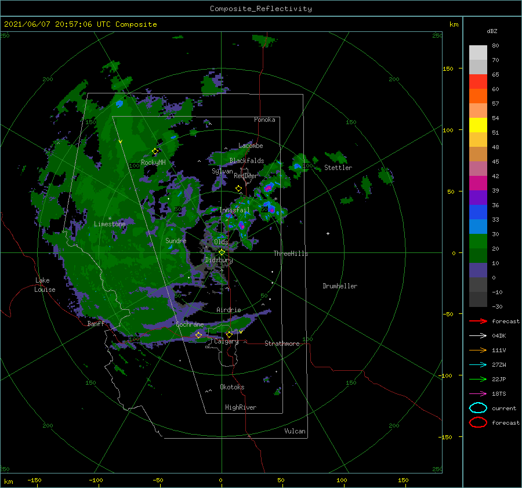Click the Strathmore city label
Image resolution: width=522 pixels, height=488 pixels.
tap(282, 344)
